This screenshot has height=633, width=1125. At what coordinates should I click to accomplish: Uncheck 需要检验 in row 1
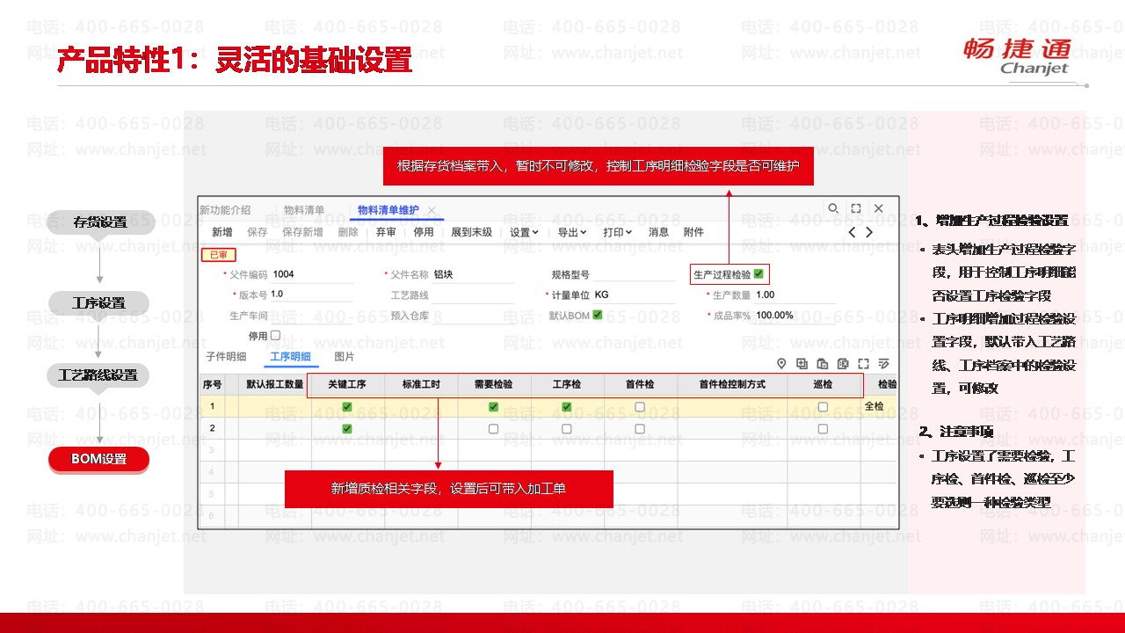[493, 406]
